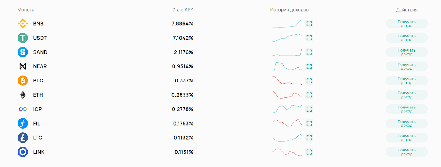Click the SAND coin icon

click(x=23, y=52)
